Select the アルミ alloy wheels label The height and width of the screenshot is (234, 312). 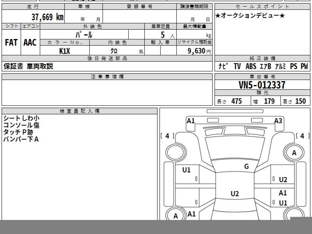[x=281, y=67]
